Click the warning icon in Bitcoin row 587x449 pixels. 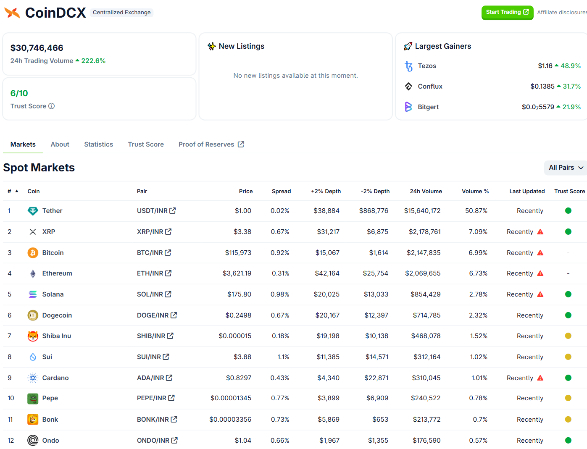point(540,253)
